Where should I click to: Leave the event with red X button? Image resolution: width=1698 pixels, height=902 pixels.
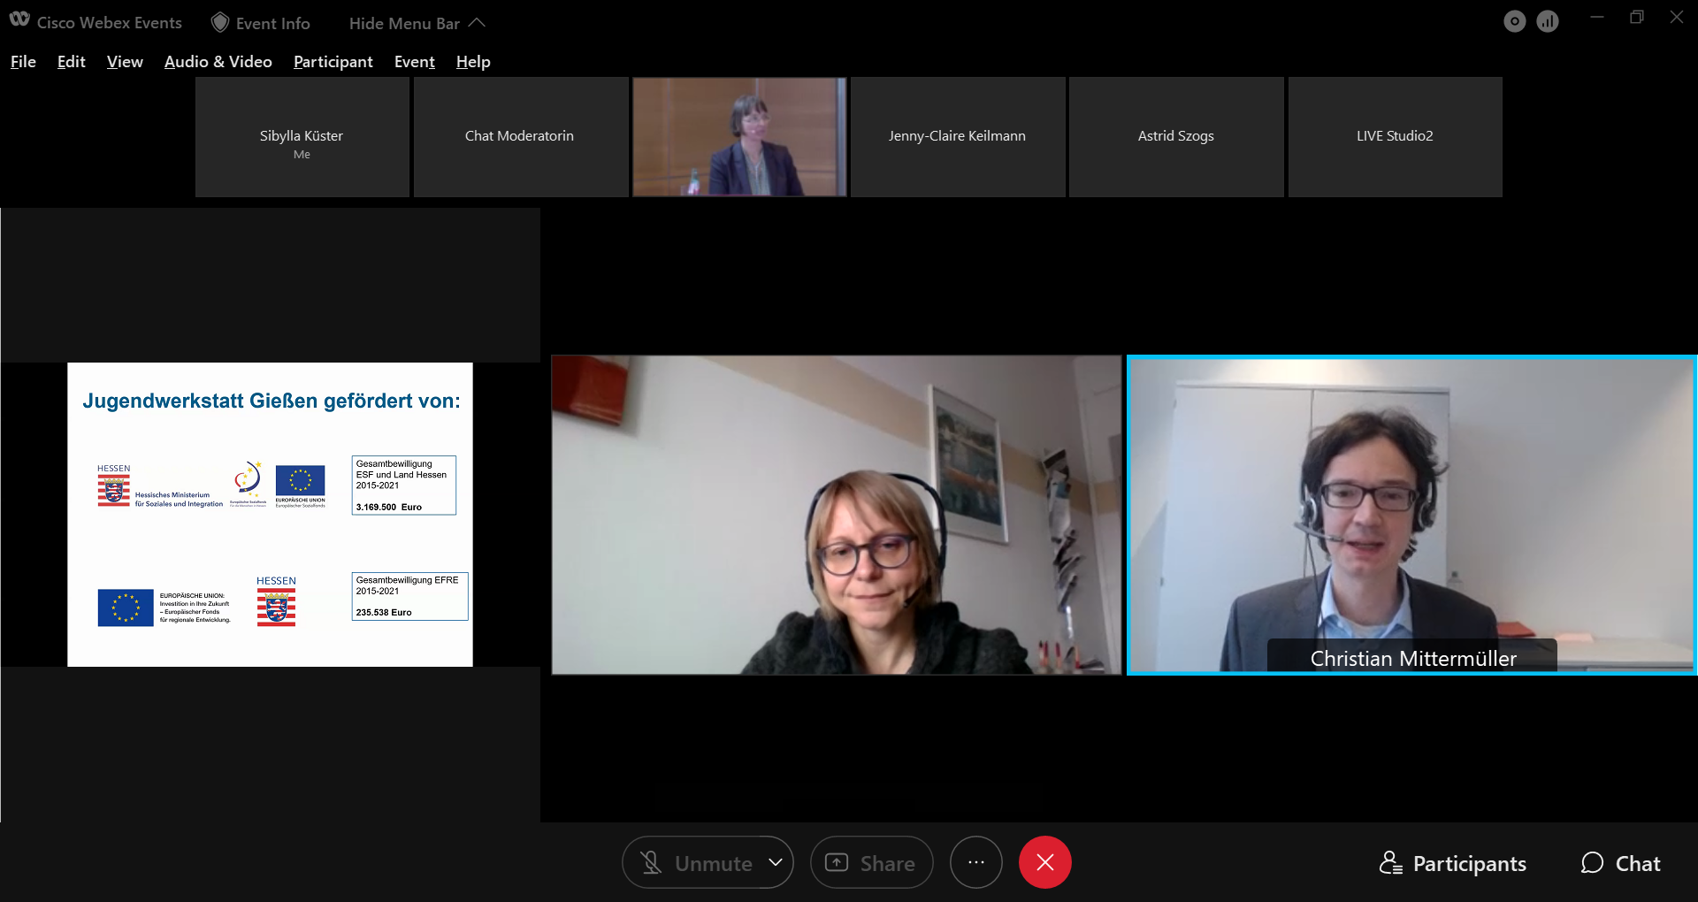pyautogui.click(x=1045, y=862)
